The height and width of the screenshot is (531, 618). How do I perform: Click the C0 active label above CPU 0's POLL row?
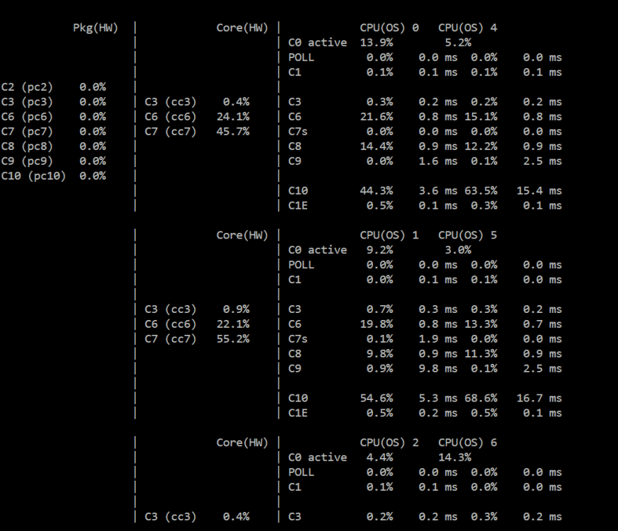pos(318,42)
